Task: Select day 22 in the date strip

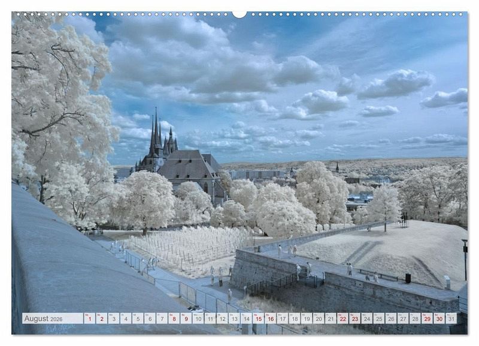Action: (x=342, y=318)
